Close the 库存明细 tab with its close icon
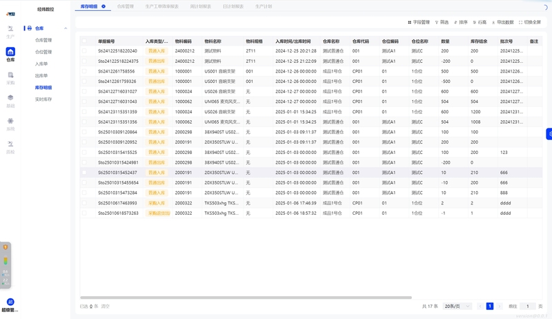552x319 pixels. (103, 6)
